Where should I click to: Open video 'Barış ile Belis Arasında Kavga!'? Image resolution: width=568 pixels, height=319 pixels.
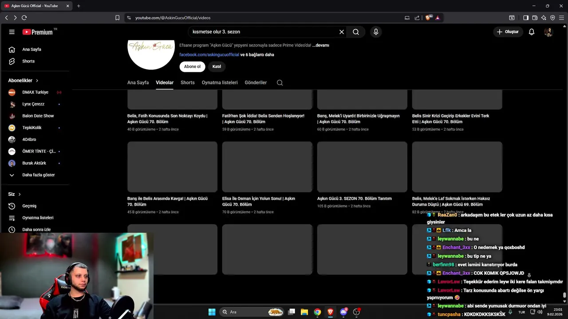click(x=167, y=202)
